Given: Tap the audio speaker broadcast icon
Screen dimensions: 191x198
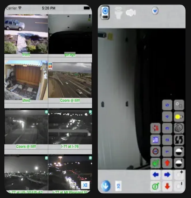Looking at the screenshot, I should (118, 13).
